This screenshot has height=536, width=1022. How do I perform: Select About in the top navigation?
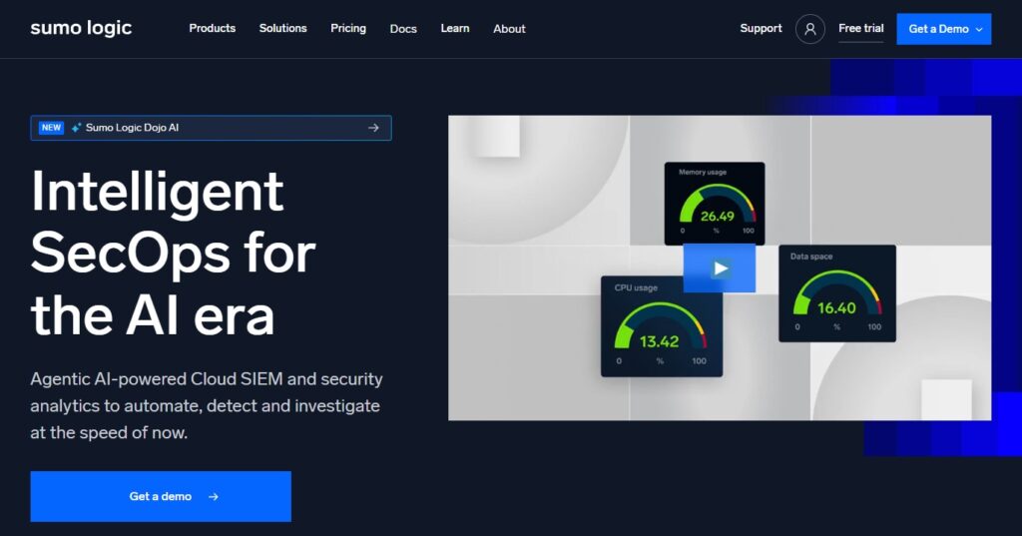pos(509,29)
